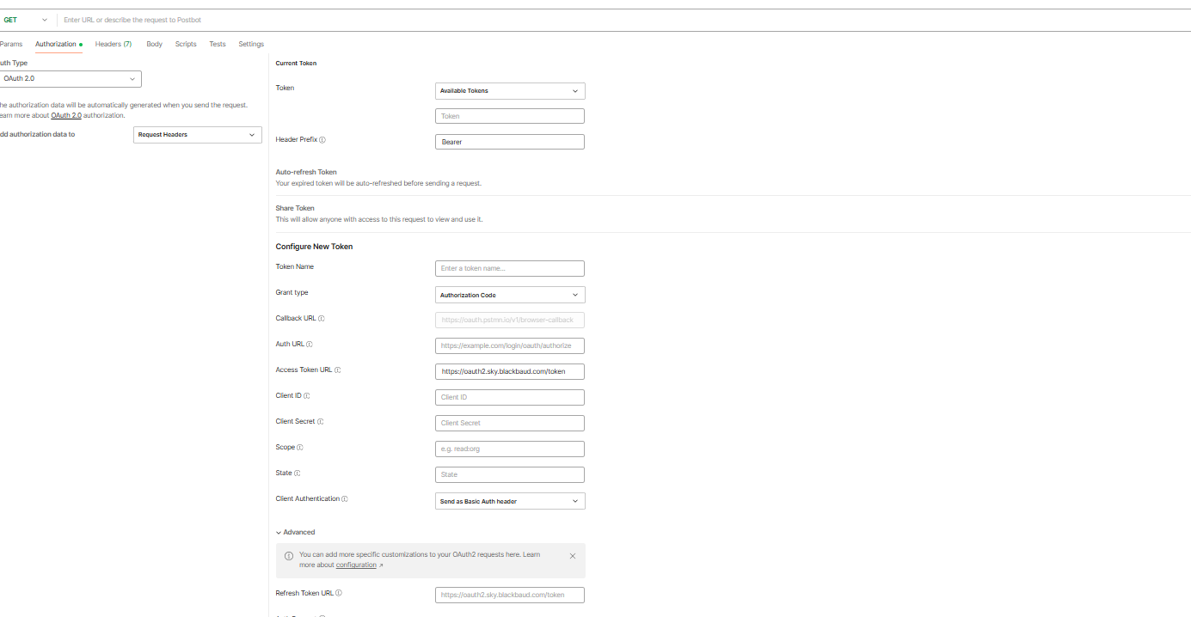Click the info icon next to State label

tap(298, 473)
